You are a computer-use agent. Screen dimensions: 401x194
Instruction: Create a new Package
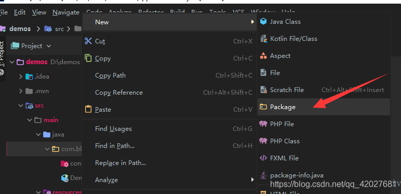click(x=324, y=107)
